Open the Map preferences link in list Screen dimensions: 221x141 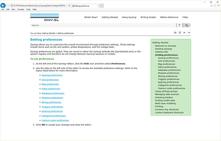tap(50, 84)
